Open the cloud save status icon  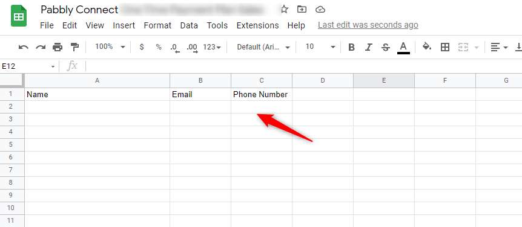point(320,9)
